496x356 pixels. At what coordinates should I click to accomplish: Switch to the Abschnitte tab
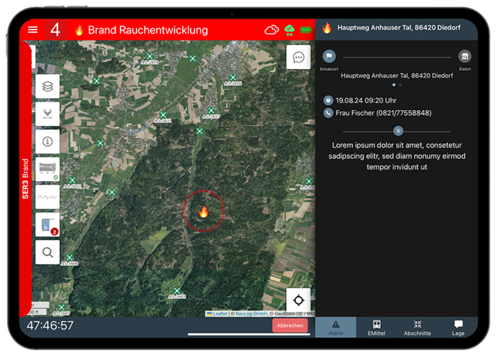[417, 328]
